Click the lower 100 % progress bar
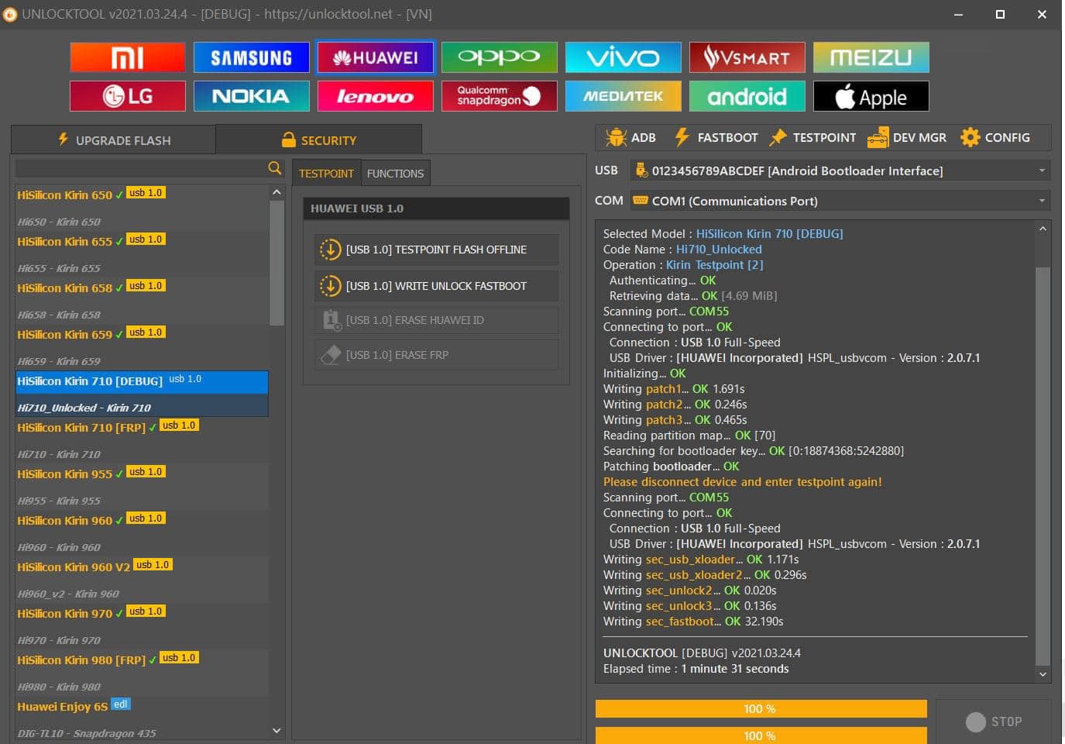The width and height of the screenshot is (1065, 744). pyautogui.click(x=761, y=735)
